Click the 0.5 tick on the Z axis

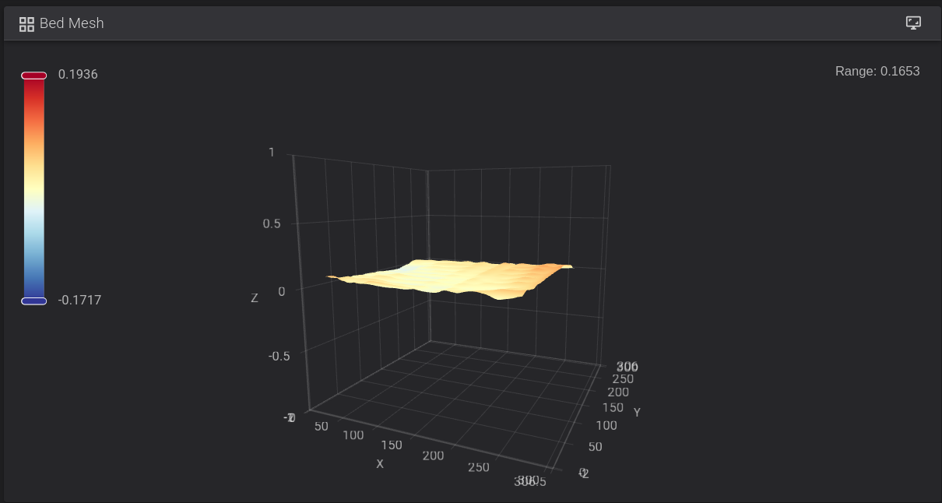coord(272,224)
